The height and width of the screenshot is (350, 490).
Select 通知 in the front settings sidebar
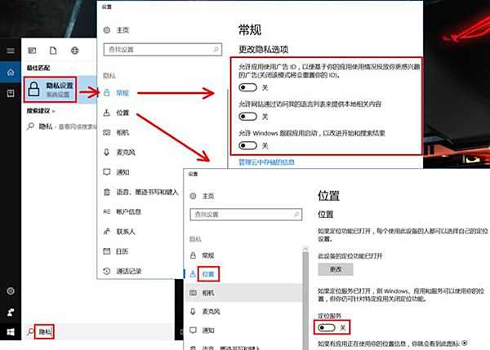[x=208, y=330]
